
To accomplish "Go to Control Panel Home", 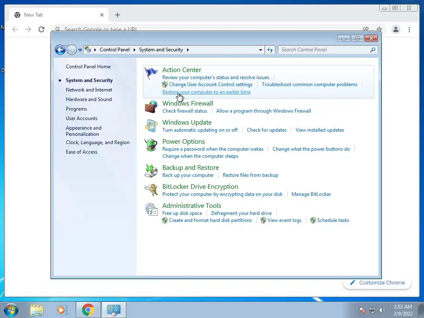I will click(x=88, y=67).
